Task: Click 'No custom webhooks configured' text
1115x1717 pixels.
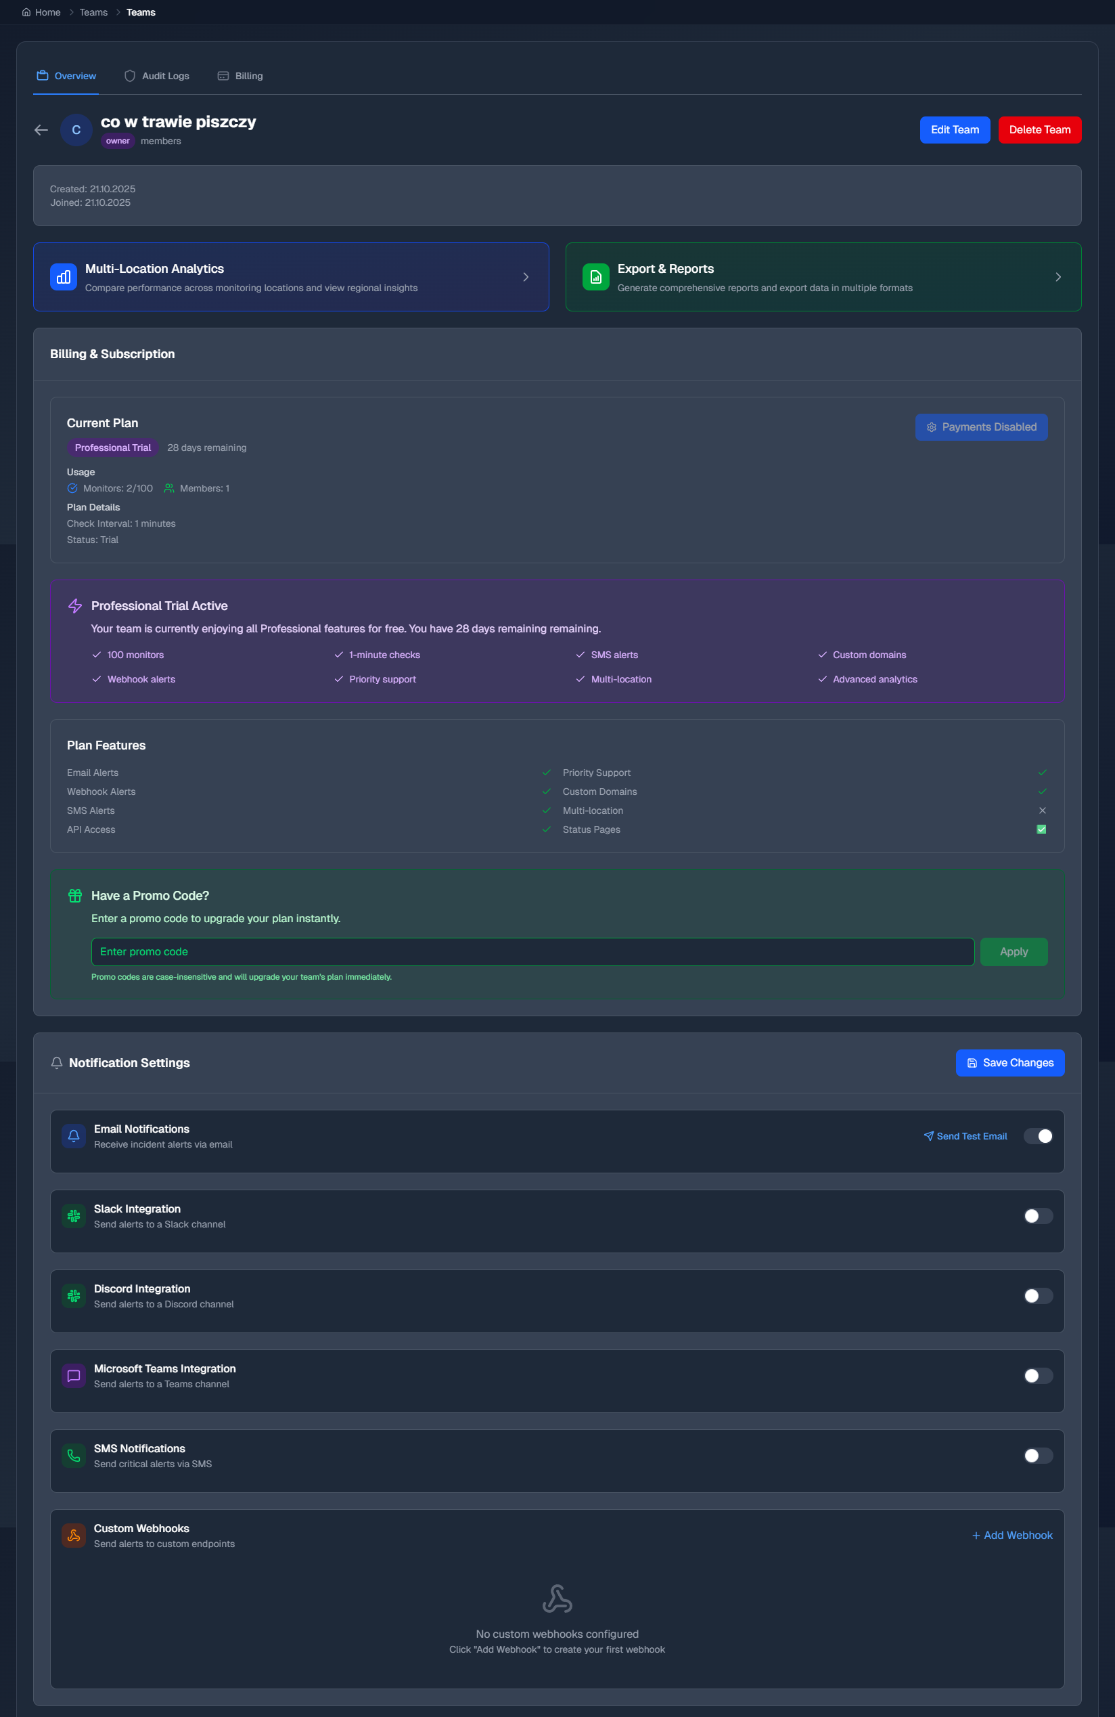Action: coord(557,1634)
